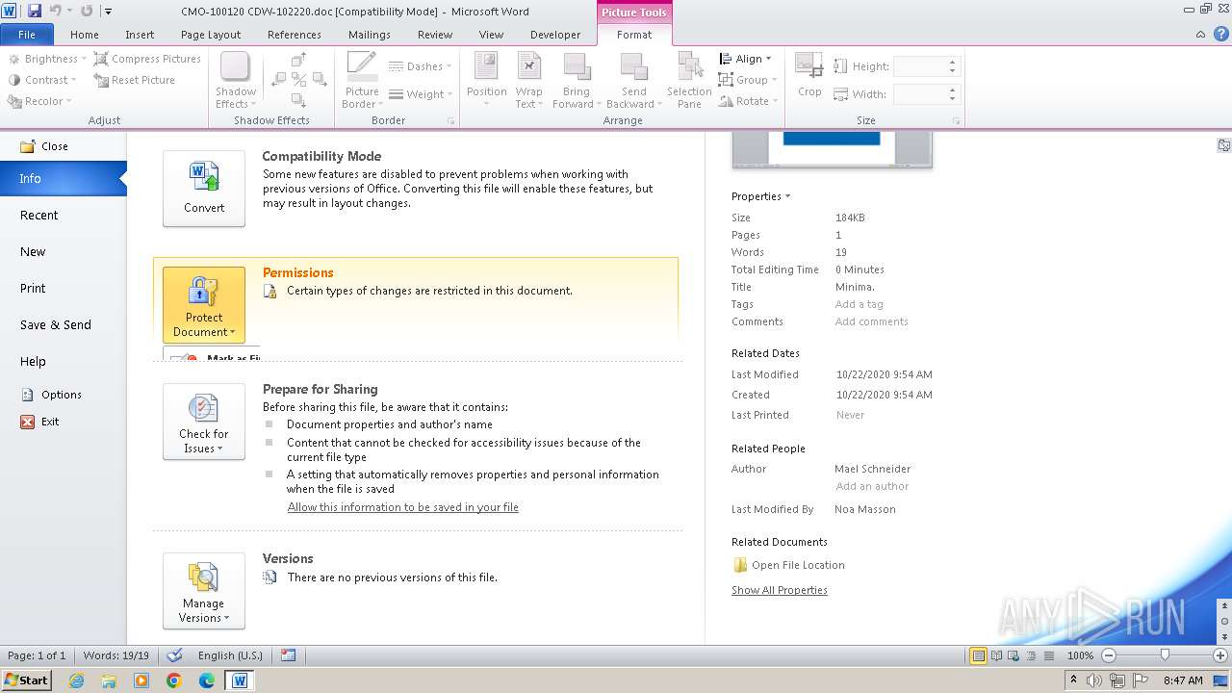Click the Crop tool icon
This screenshot has height=693, width=1232.
(809, 65)
